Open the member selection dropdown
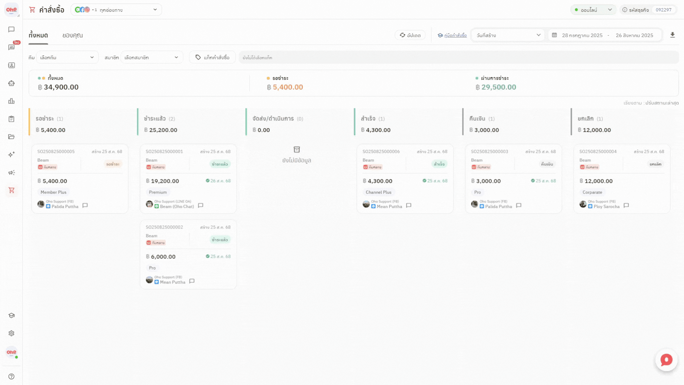This screenshot has width=684, height=385. tap(152, 57)
